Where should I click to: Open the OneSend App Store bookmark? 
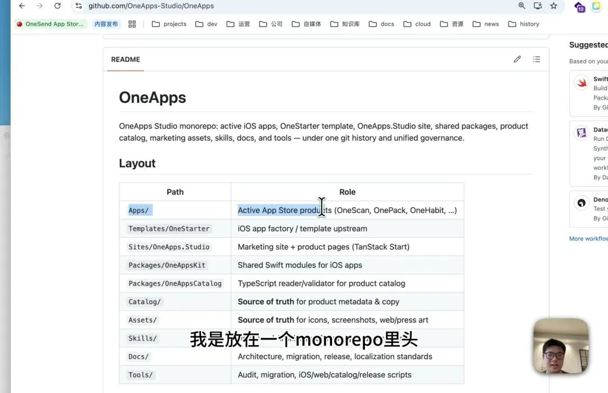(x=50, y=24)
